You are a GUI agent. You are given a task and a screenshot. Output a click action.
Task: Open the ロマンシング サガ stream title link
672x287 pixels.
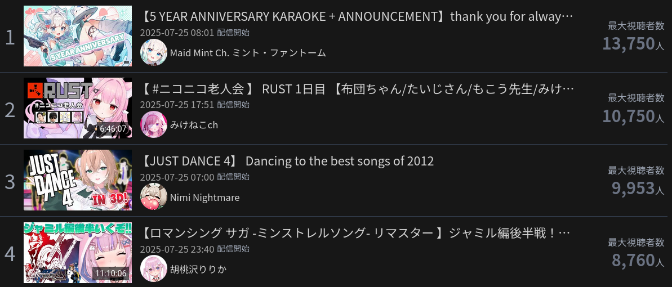pyautogui.click(x=356, y=233)
